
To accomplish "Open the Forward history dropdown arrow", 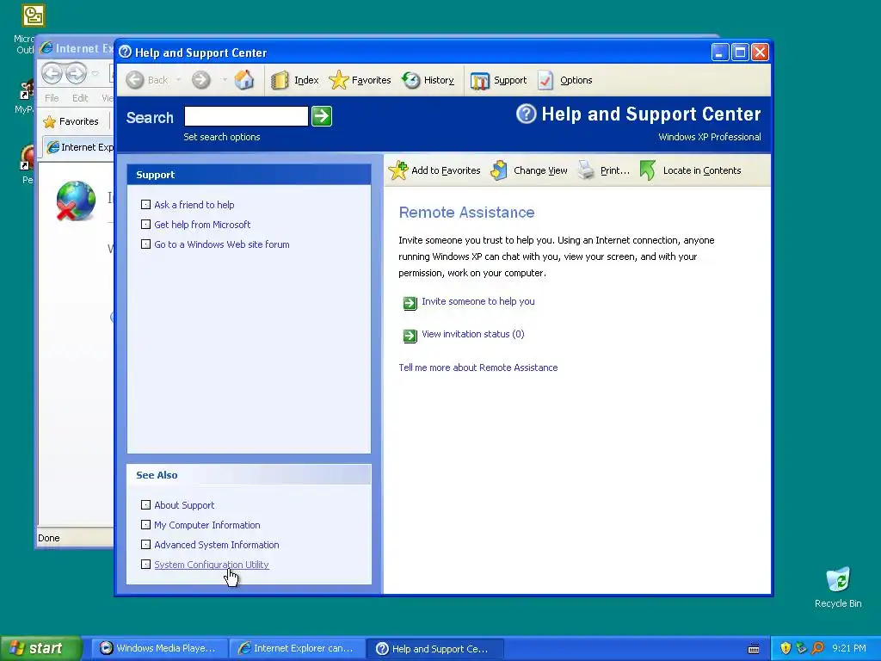I will [225, 80].
